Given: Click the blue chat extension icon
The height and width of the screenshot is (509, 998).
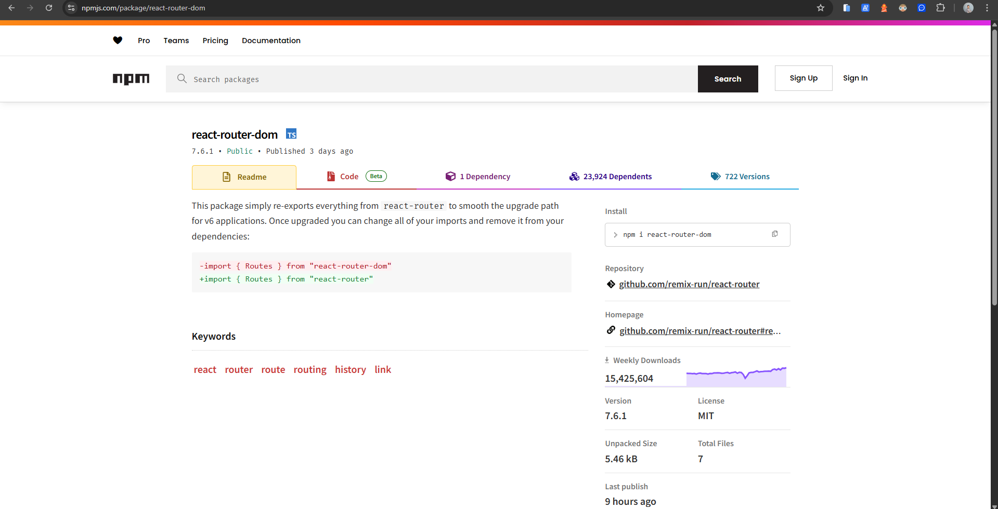Looking at the screenshot, I should 922,8.
